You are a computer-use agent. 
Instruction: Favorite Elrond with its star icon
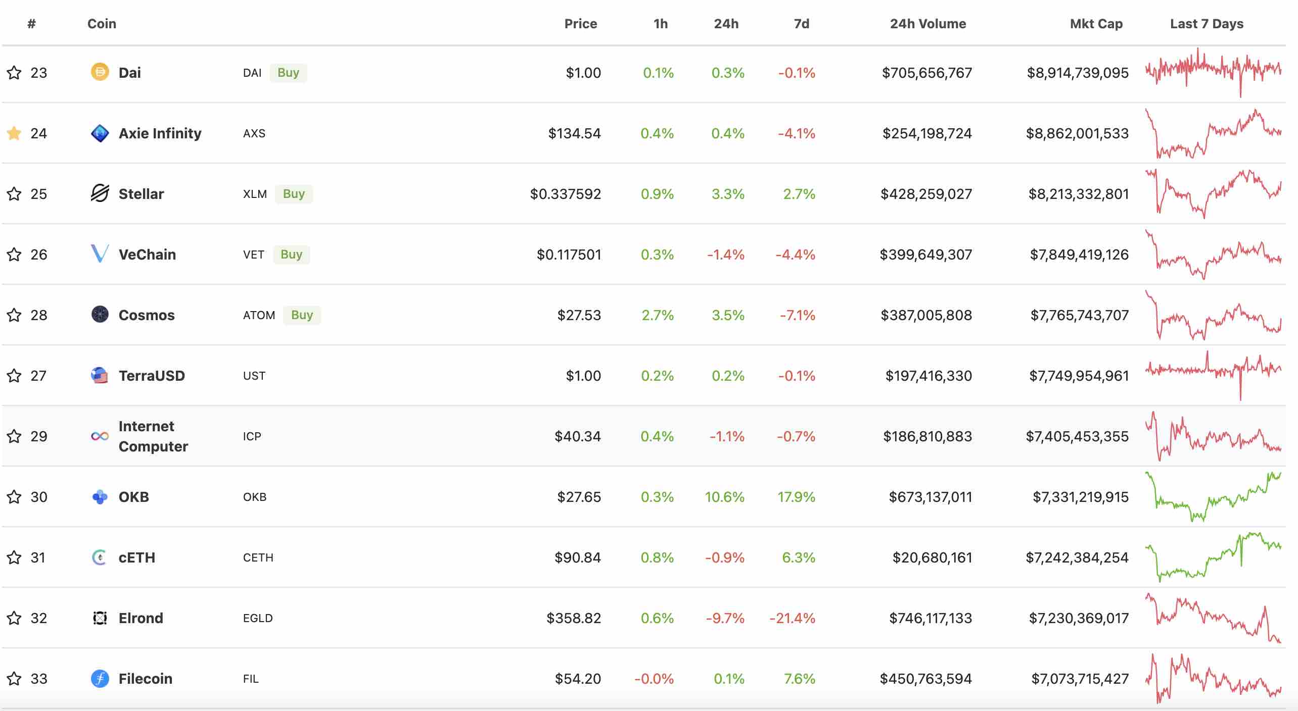[14, 618]
